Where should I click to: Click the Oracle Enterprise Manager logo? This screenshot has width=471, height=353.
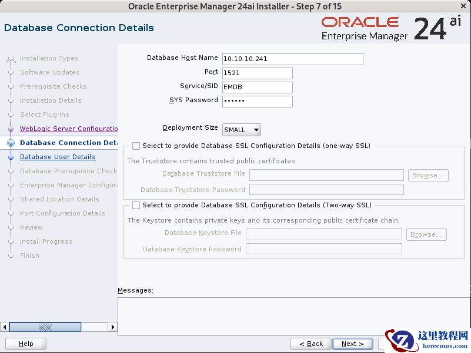tap(391, 29)
